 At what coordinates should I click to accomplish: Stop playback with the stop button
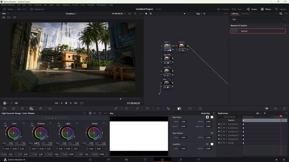[66, 103]
